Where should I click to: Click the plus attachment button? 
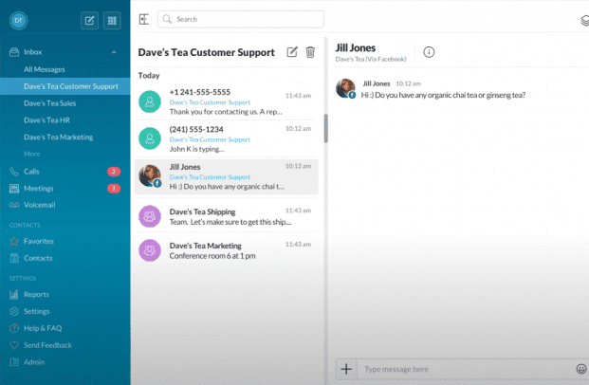pyautogui.click(x=346, y=368)
